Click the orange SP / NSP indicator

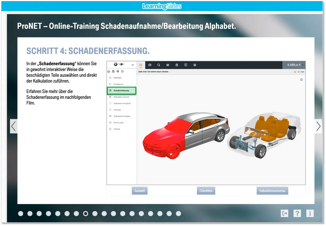coord(299,72)
